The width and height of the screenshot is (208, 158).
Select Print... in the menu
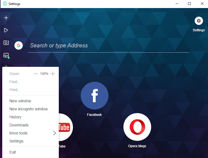[x=15, y=90]
